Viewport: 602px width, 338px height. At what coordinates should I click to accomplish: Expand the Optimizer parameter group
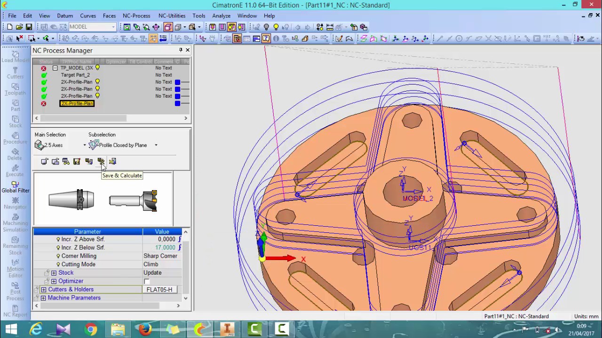click(54, 281)
